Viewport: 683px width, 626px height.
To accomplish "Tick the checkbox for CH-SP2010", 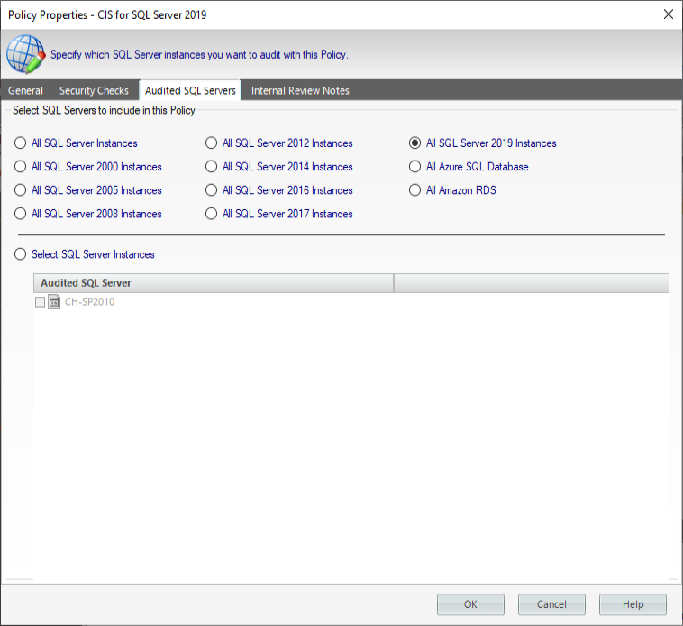I will tap(40, 301).
